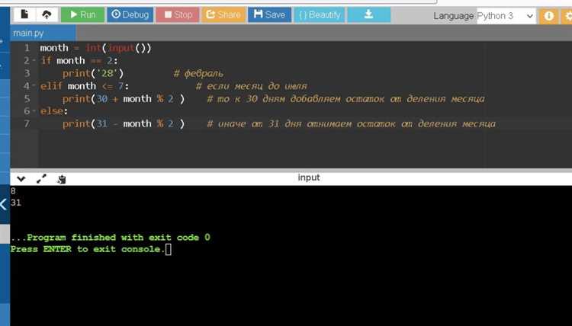
Task: Switch to the main.py tab
Action: coord(43,34)
